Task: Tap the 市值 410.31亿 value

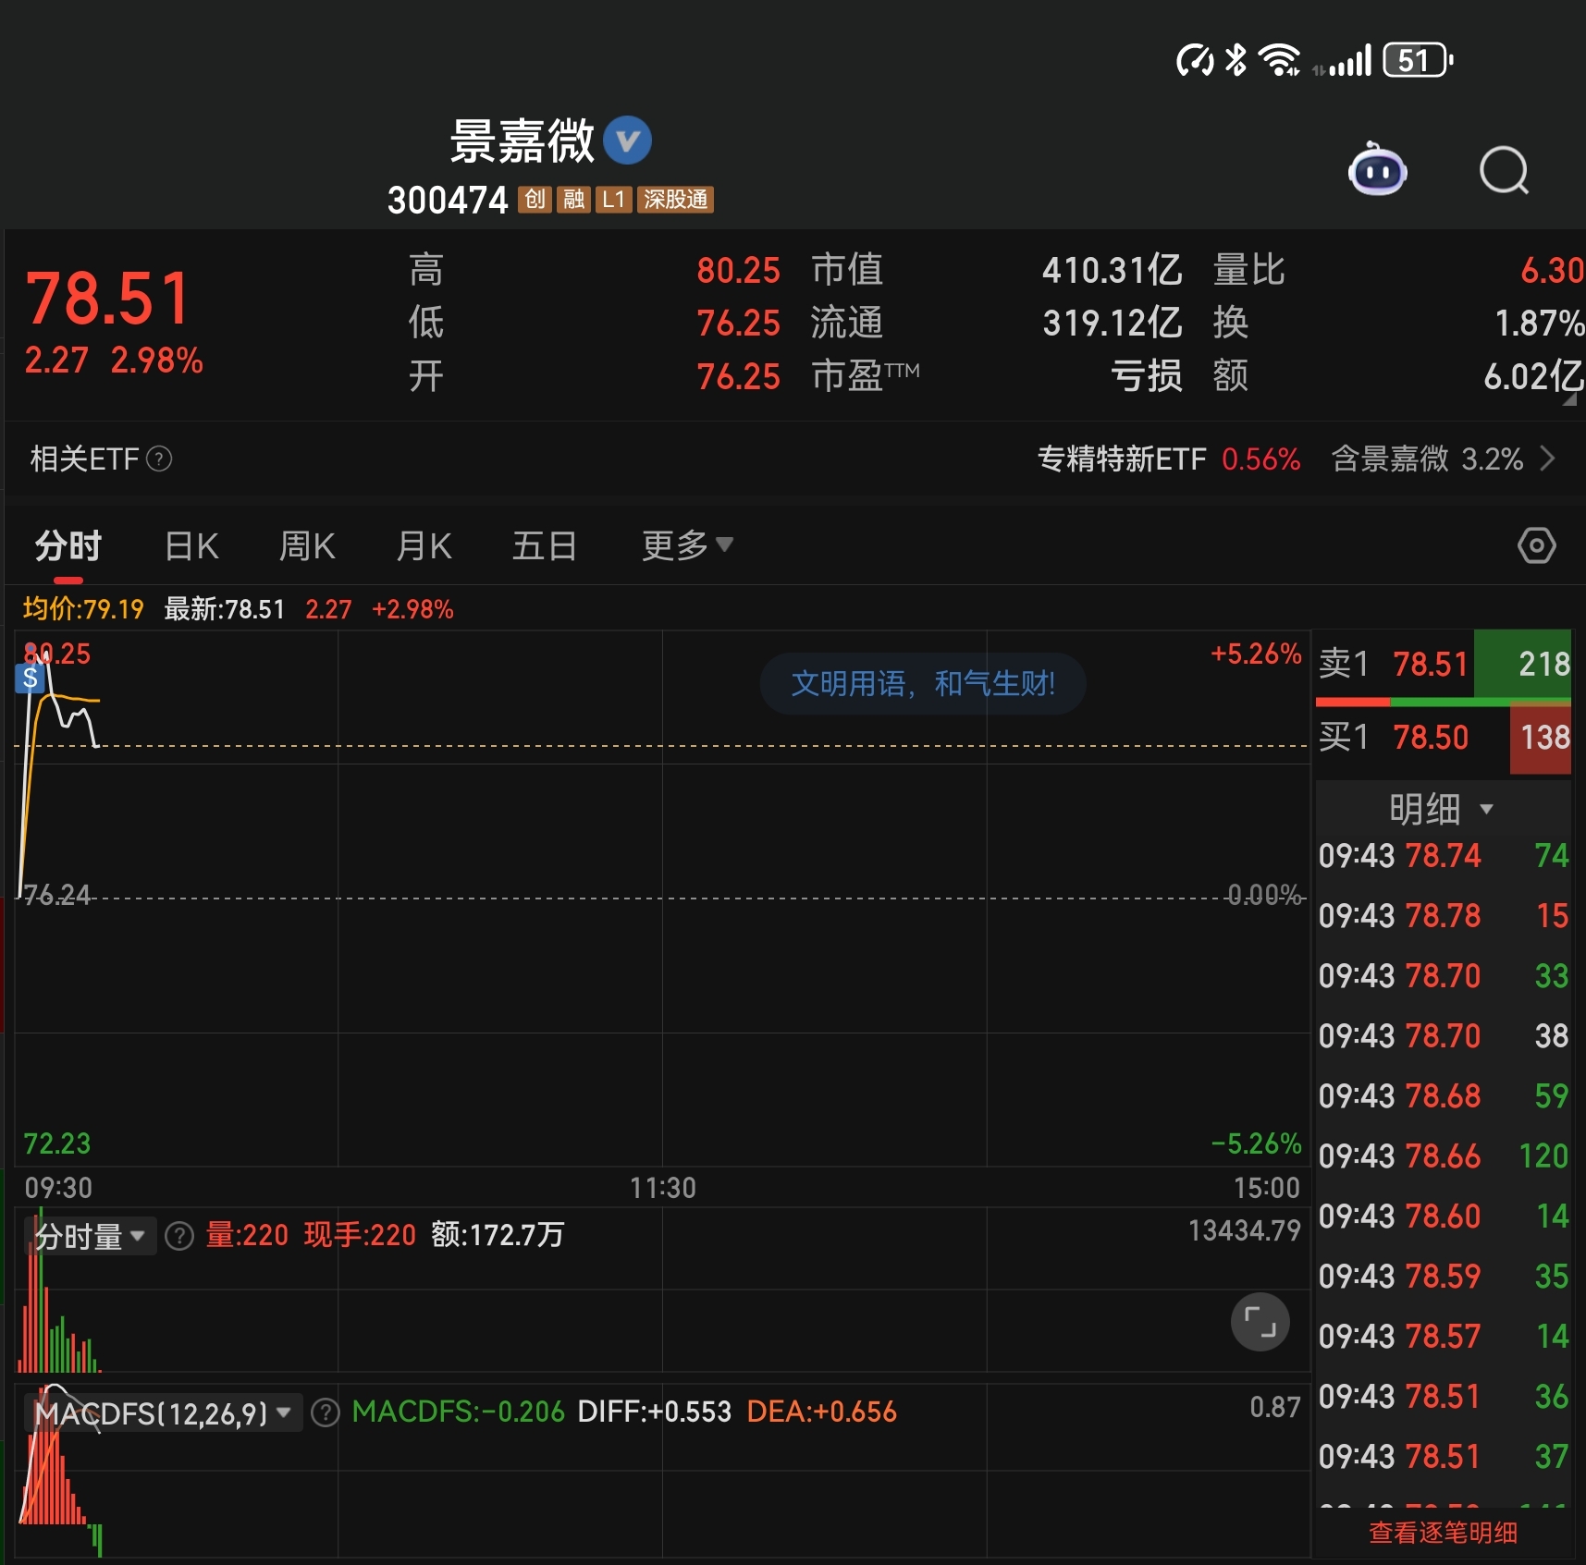Action: pyautogui.click(x=1112, y=270)
